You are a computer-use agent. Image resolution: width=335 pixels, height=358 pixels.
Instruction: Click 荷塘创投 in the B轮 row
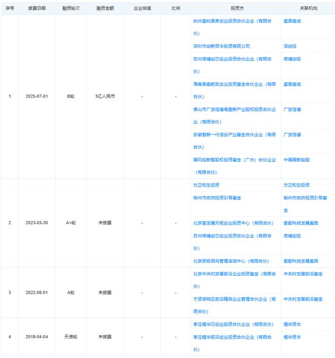pyautogui.click(x=292, y=59)
